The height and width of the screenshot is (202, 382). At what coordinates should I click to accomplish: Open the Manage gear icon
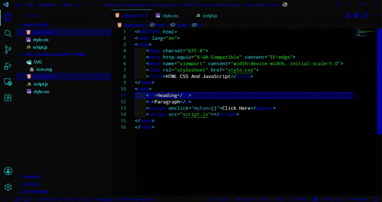tap(8, 187)
